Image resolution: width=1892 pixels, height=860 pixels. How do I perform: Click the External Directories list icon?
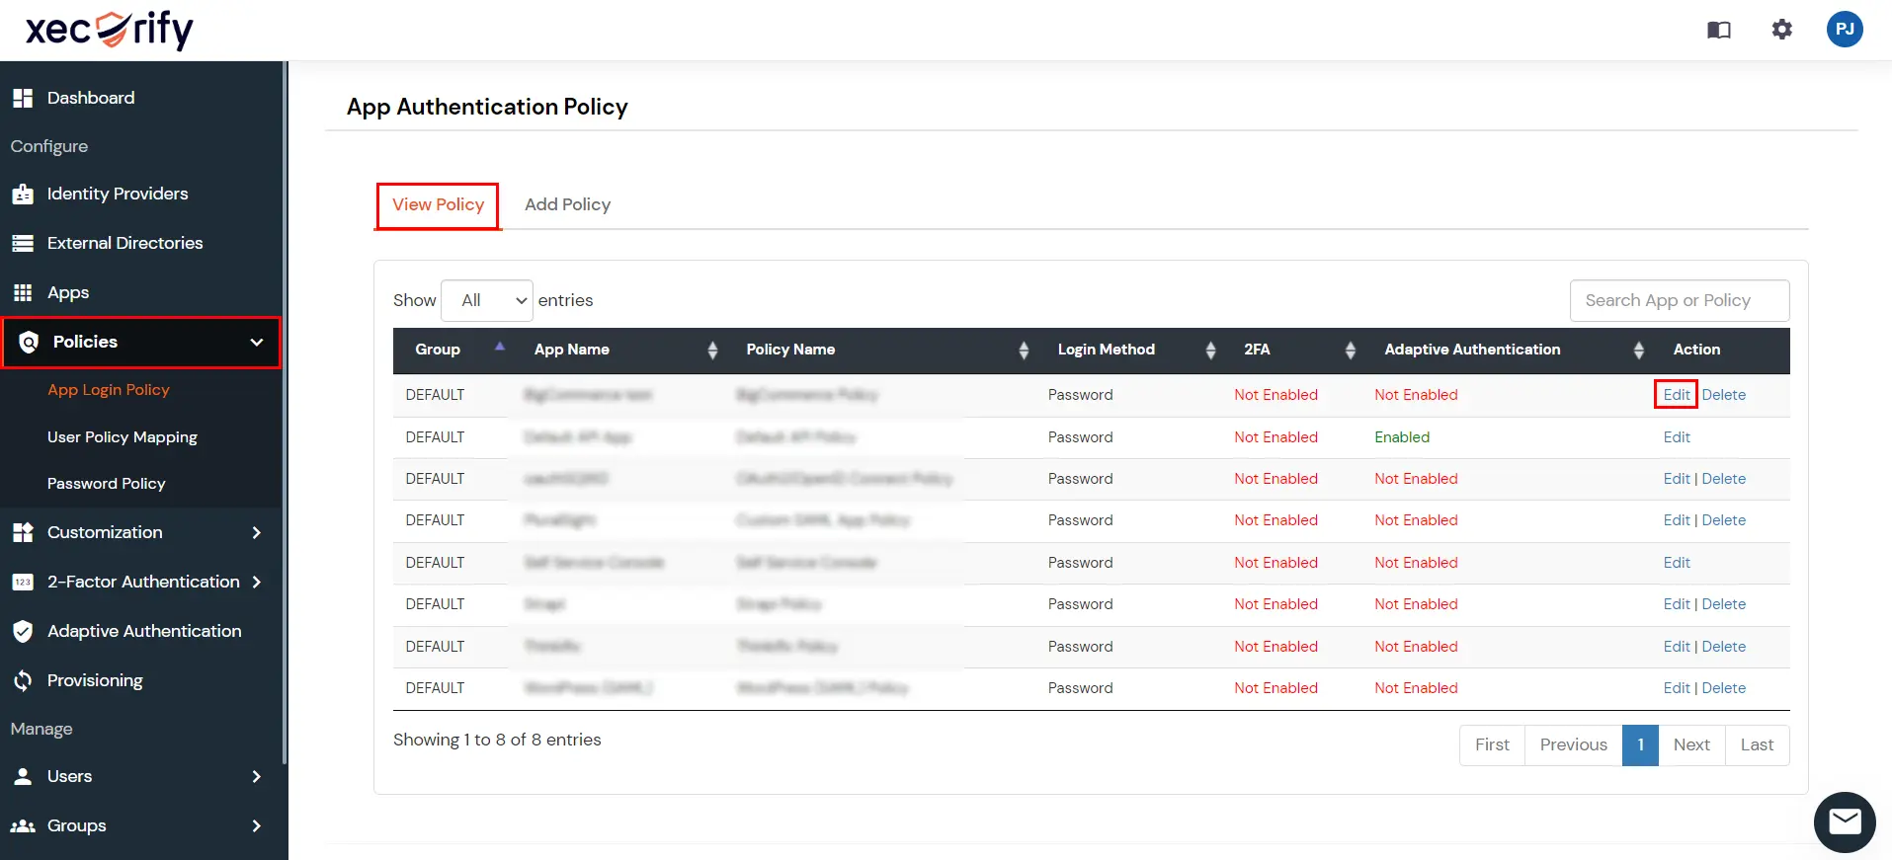coord(23,243)
